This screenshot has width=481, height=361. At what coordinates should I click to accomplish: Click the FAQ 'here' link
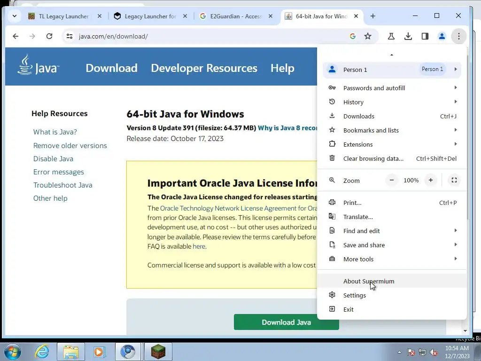point(199,246)
